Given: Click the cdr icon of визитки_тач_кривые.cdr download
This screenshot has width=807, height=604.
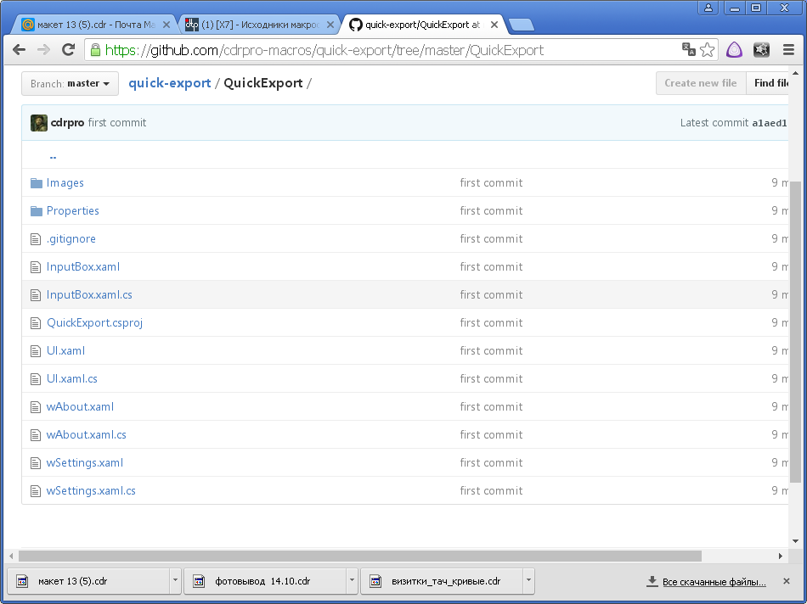Looking at the screenshot, I should click(375, 581).
